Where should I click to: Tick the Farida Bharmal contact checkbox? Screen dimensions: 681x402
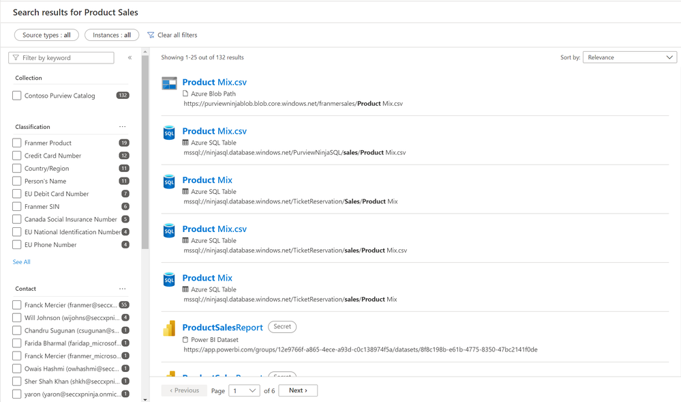[17, 343]
